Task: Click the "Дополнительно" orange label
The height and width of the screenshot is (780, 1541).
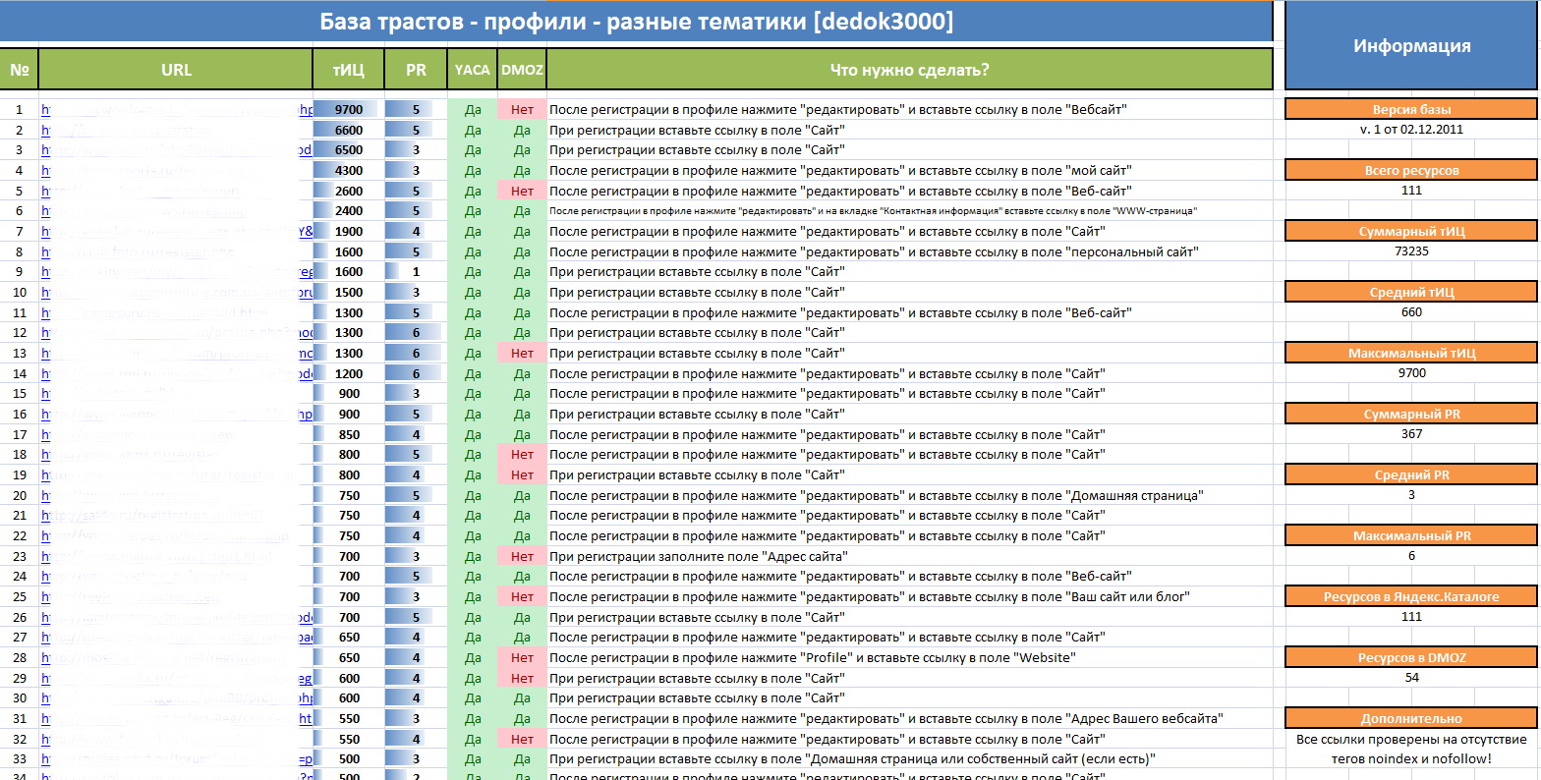Action: tap(1411, 719)
